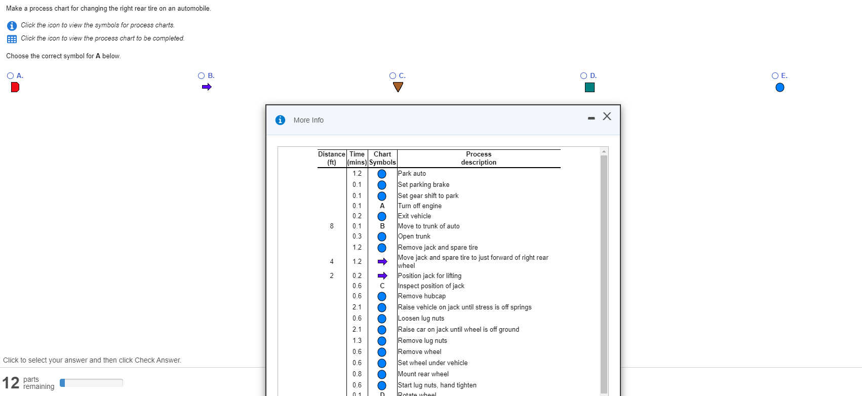862x396 pixels.
Task: Click the Move to trunk of auto description
Action: (429, 226)
